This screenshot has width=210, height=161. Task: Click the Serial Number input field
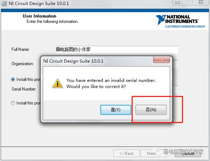pos(175,89)
